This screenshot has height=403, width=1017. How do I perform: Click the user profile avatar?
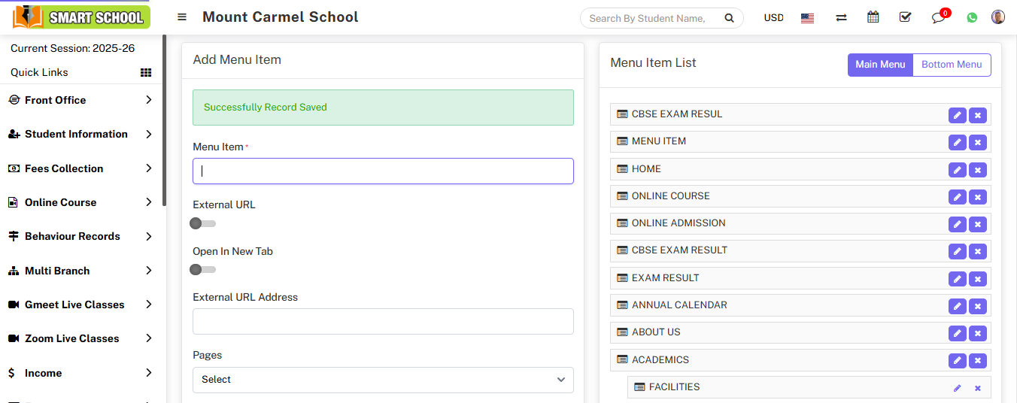pyautogui.click(x=997, y=17)
